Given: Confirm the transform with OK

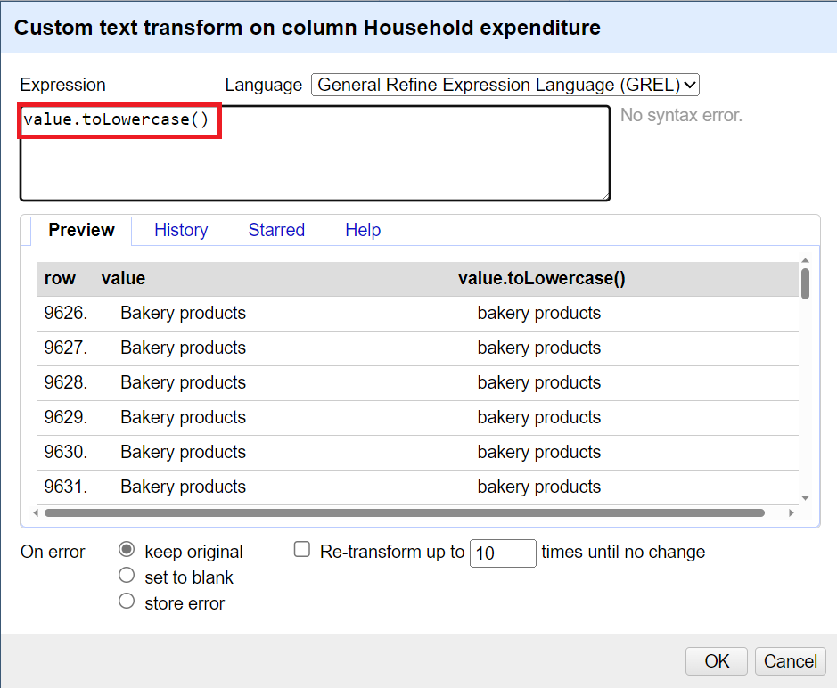Looking at the screenshot, I should pos(716,660).
